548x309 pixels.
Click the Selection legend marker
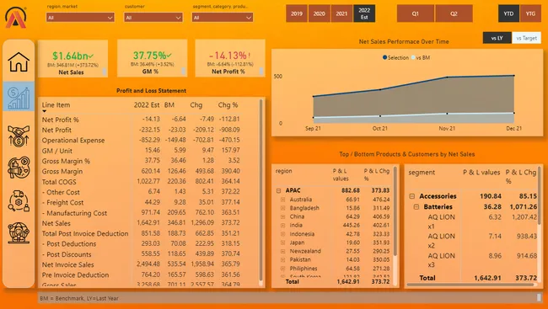(x=384, y=57)
